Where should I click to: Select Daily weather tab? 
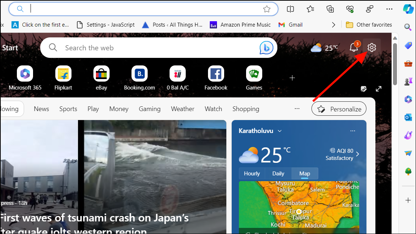pos(278,174)
